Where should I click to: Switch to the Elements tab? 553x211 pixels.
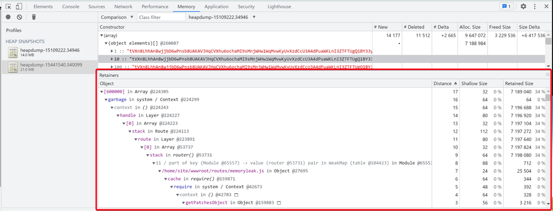click(43, 6)
